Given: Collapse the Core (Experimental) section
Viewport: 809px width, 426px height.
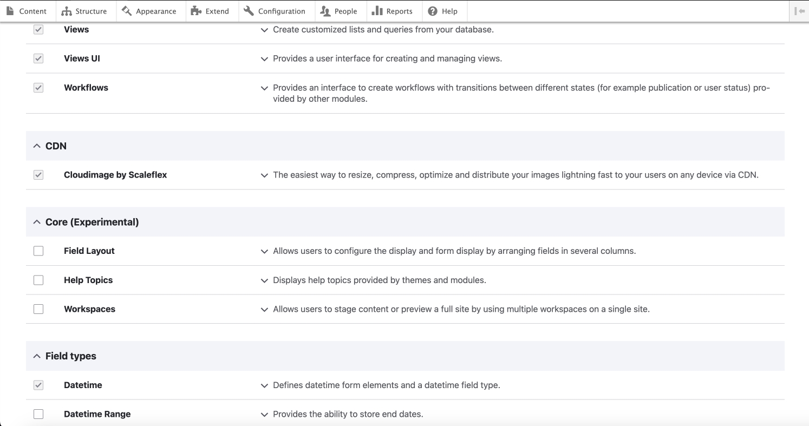Looking at the screenshot, I should (37, 222).
